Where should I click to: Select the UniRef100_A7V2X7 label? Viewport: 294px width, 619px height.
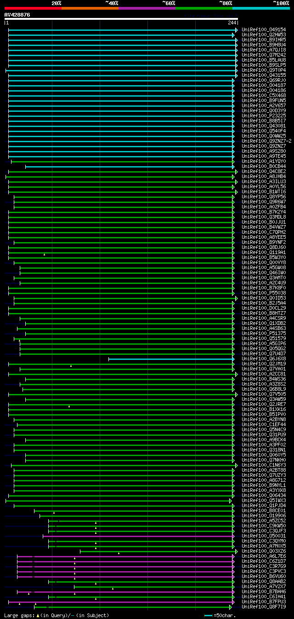click(x=264, y=587)
